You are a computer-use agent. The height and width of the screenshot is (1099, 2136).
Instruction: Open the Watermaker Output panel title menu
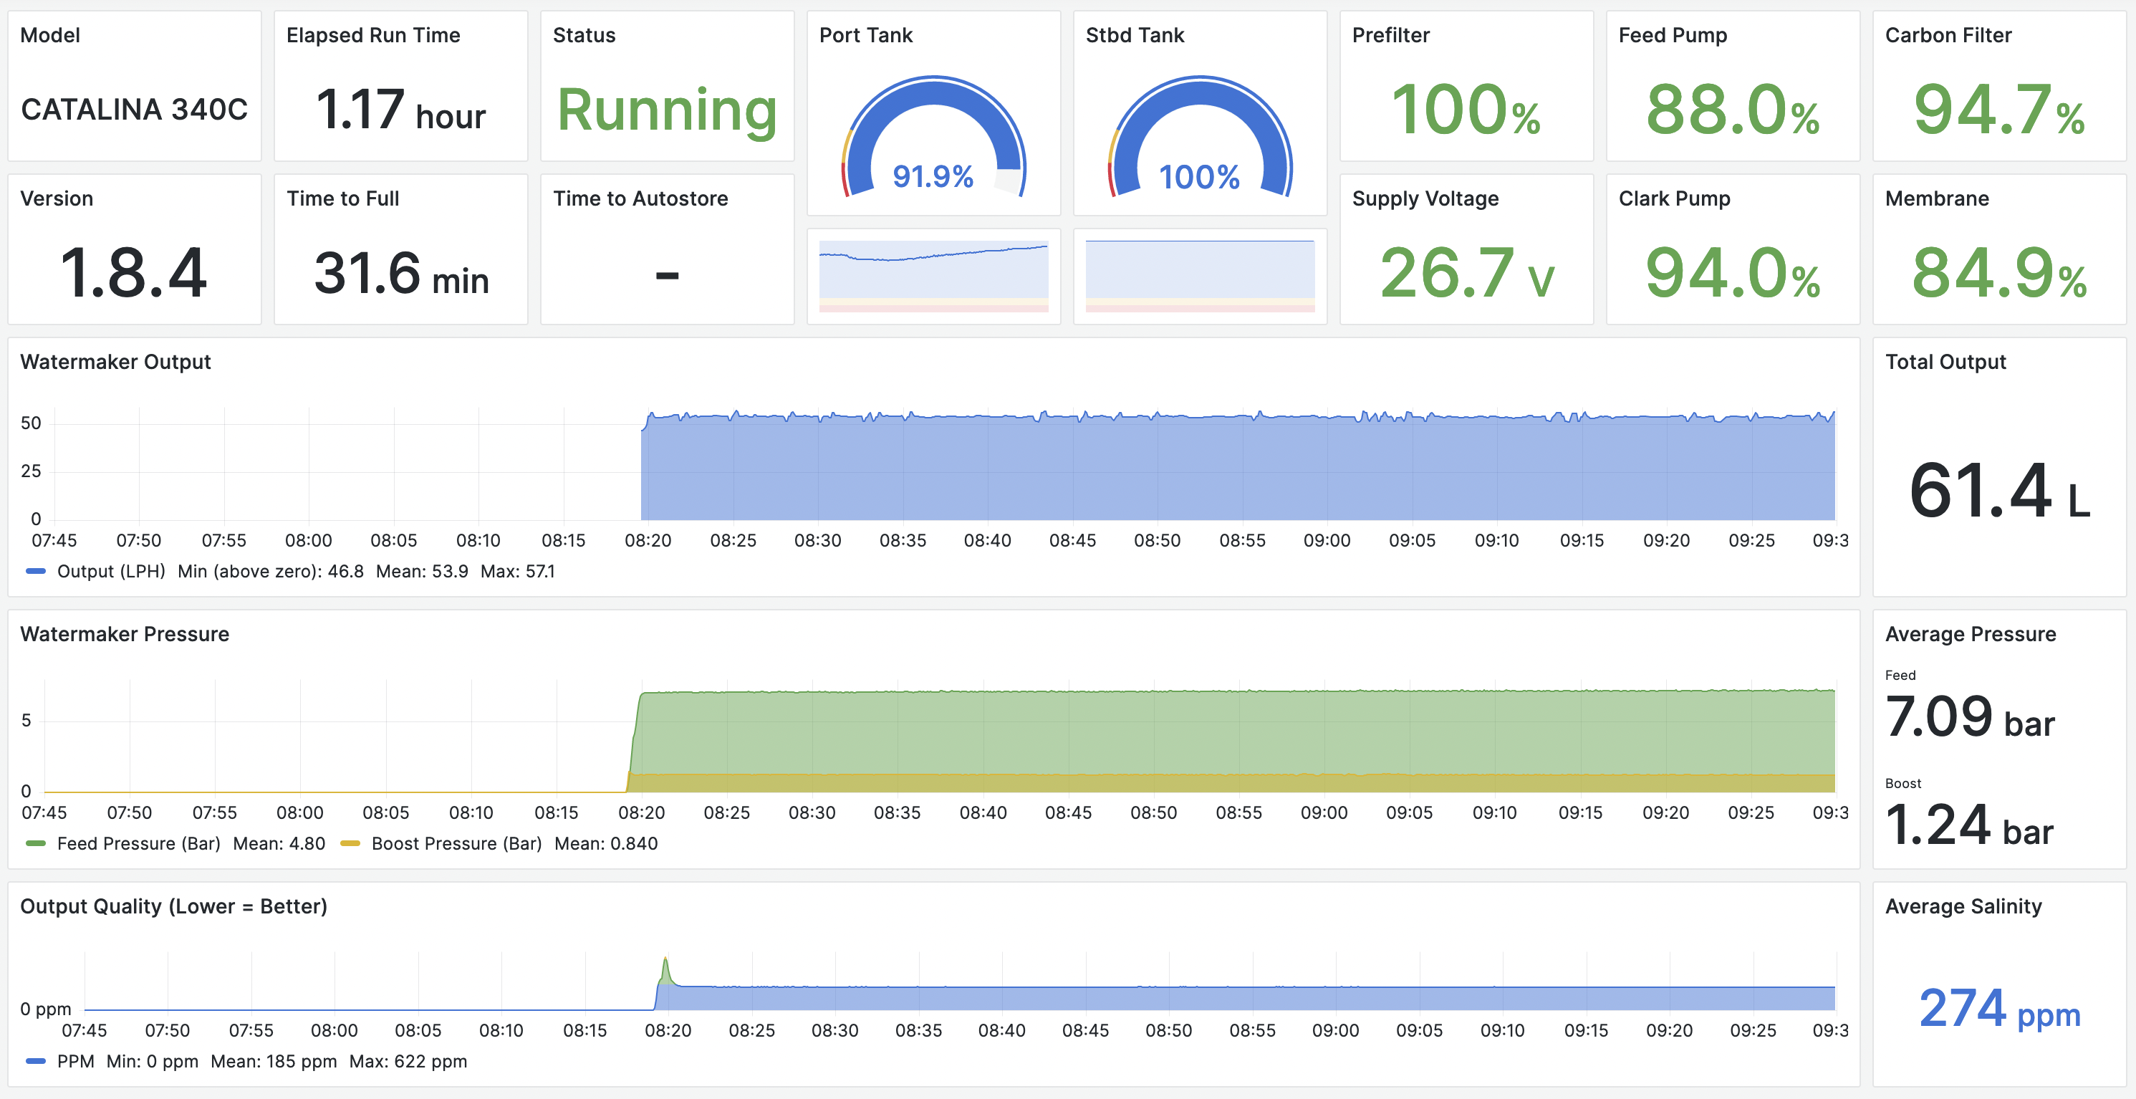[x=115, y=362]
